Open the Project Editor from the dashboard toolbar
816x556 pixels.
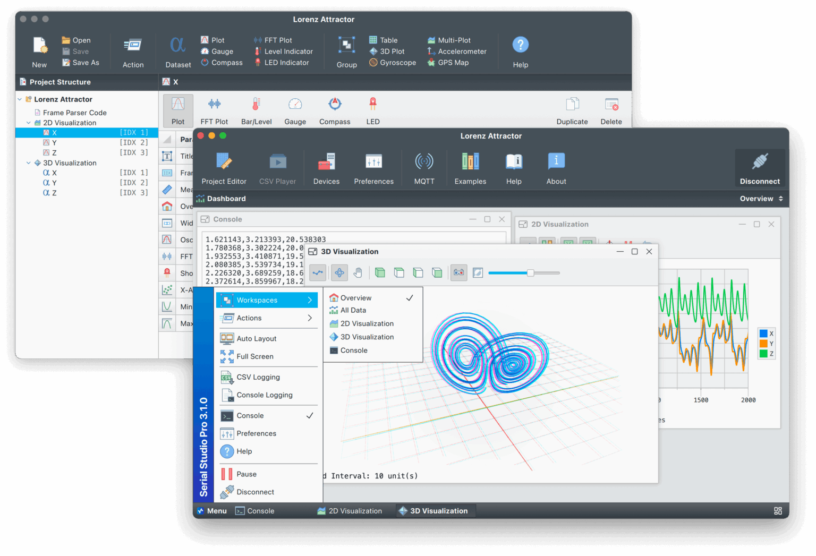coord(224,166)
